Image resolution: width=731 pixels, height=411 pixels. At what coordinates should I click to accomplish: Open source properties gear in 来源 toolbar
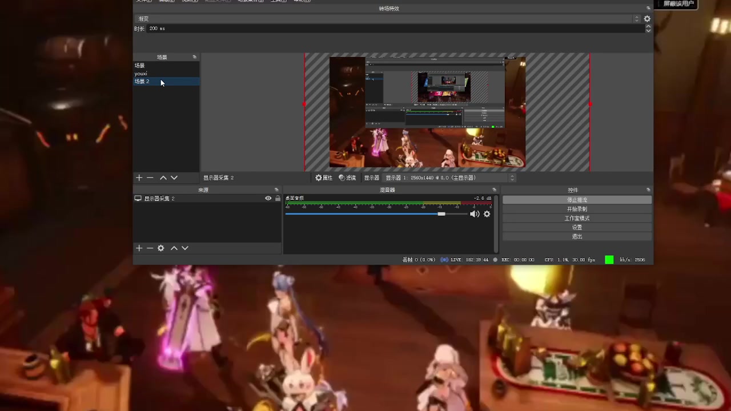161,248
